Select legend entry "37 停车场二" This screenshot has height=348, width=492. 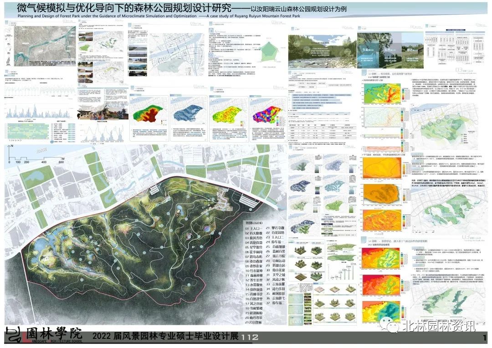pyautogui.click(x=275, y=303)
